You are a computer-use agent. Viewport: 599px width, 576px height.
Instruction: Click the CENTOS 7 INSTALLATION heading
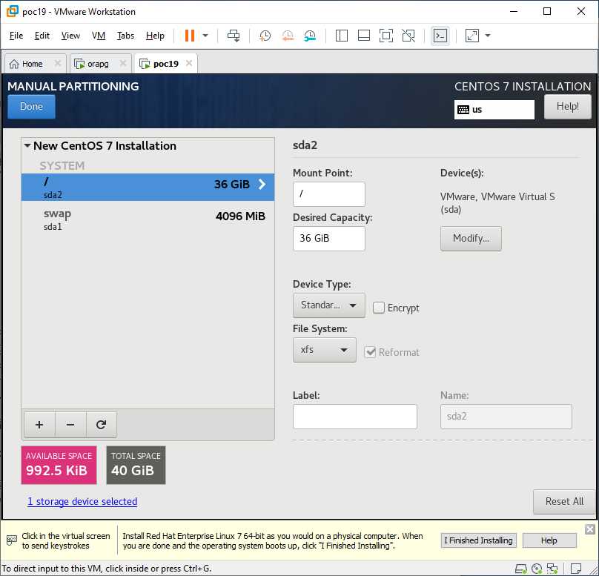523,87
